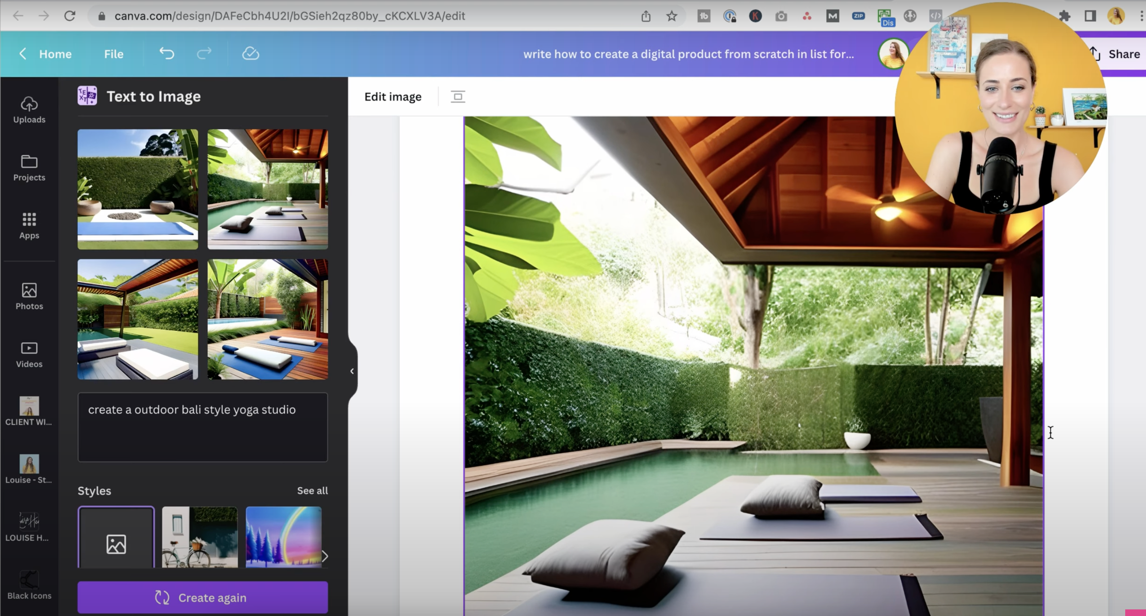1146x616 pixels.
Task: Click the Chrome profile avatar
Action: click(x=1116, y=16)
